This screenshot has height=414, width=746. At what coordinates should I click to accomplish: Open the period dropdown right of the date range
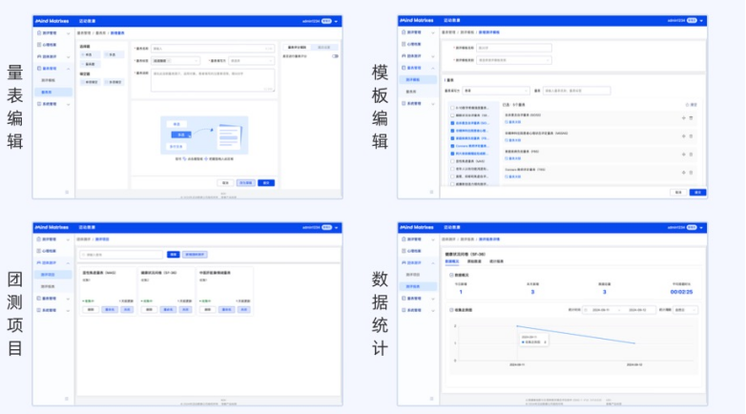coord(686,310)
